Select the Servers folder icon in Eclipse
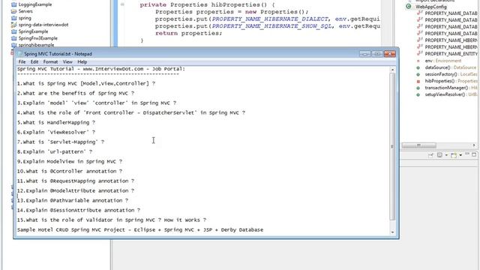 point(13,11)
